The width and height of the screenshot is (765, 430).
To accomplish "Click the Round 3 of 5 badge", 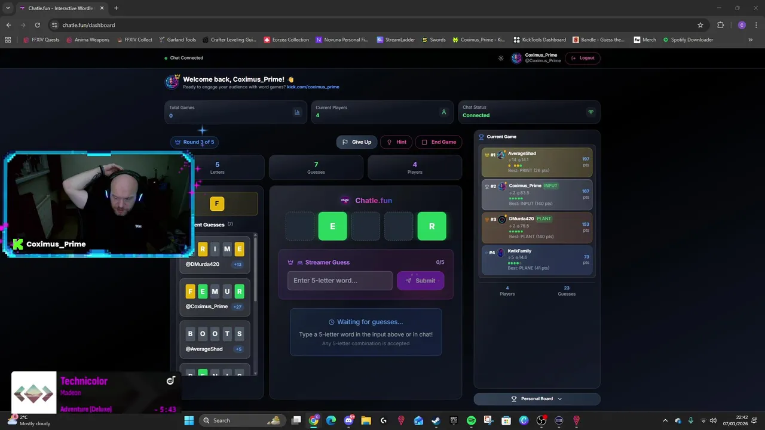I will click(x=194, y=142).
